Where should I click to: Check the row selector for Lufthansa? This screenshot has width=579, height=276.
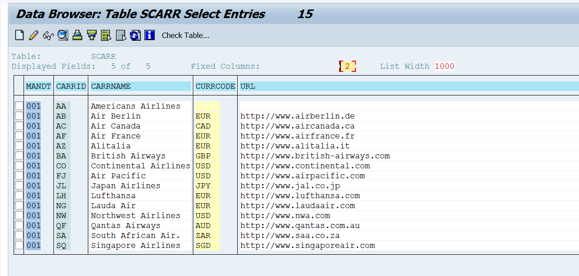19,195
